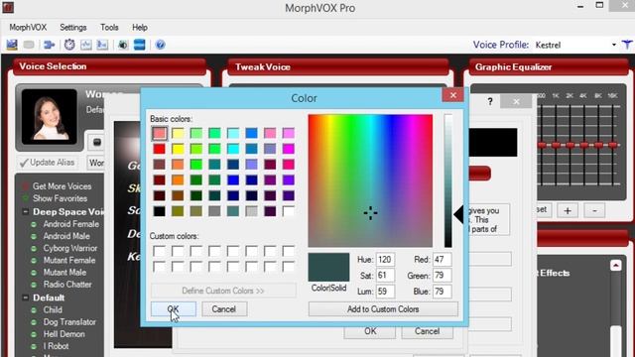The height and width of the screenshot is (357, 635).
Task: Click the equalizer slider handle under 16K
Action: [x=613, y=145]
